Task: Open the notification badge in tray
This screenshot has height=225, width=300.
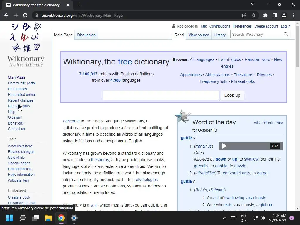Action: (292, 218)
